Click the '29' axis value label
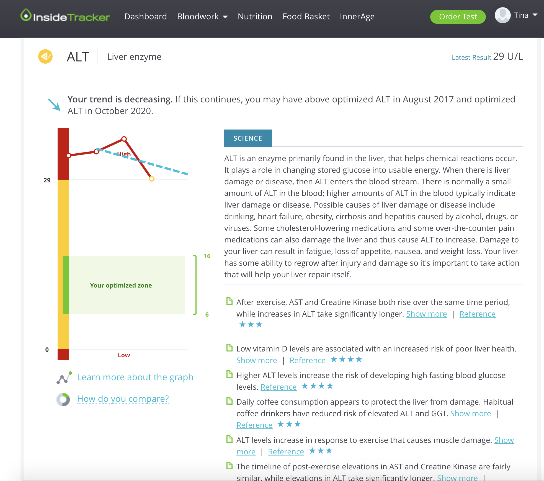 pyautogui.click(x=47, y=180)
